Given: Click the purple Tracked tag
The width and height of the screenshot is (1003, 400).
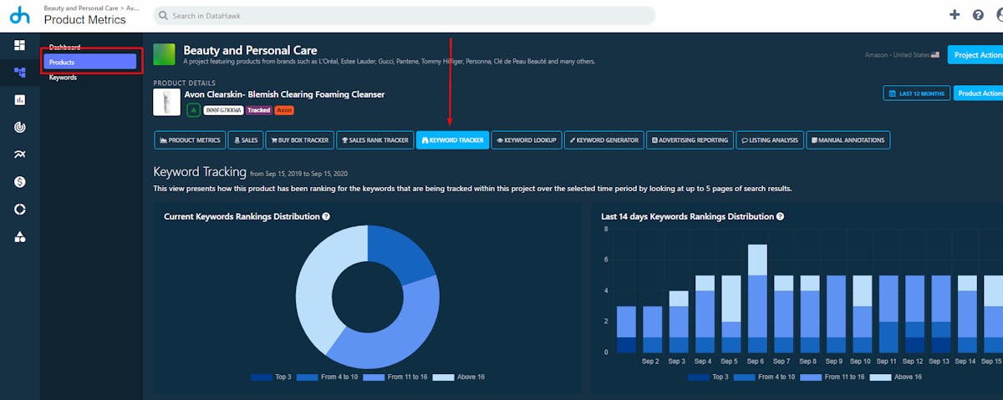Looking at the screenshot, I should click(x=258, y=110).
